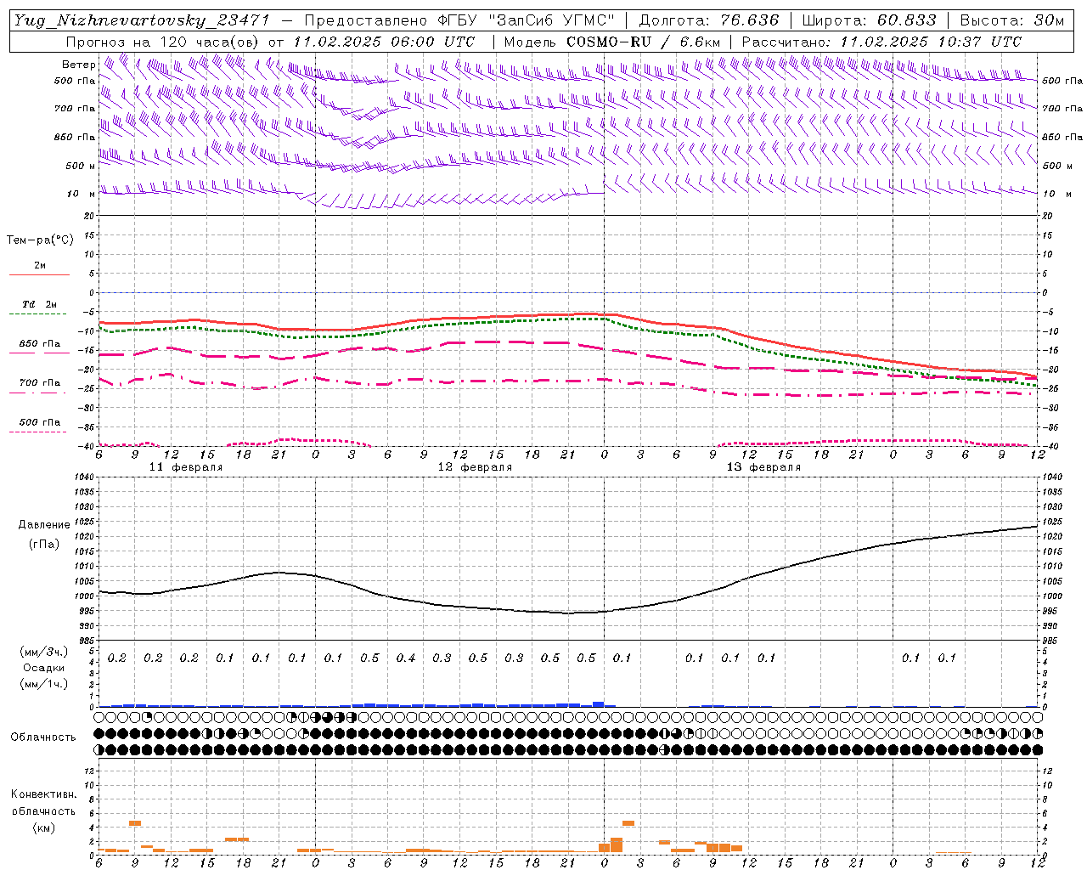The height and width of the screenshot is (870, 1087).
Task: Click the forecast start time 11.02.2025 06:00 UTC
Action: click(384, 42)
